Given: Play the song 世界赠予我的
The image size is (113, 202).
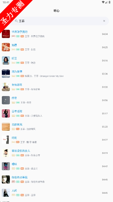Looking at the screenshot, I should click(x=57, y=34).
